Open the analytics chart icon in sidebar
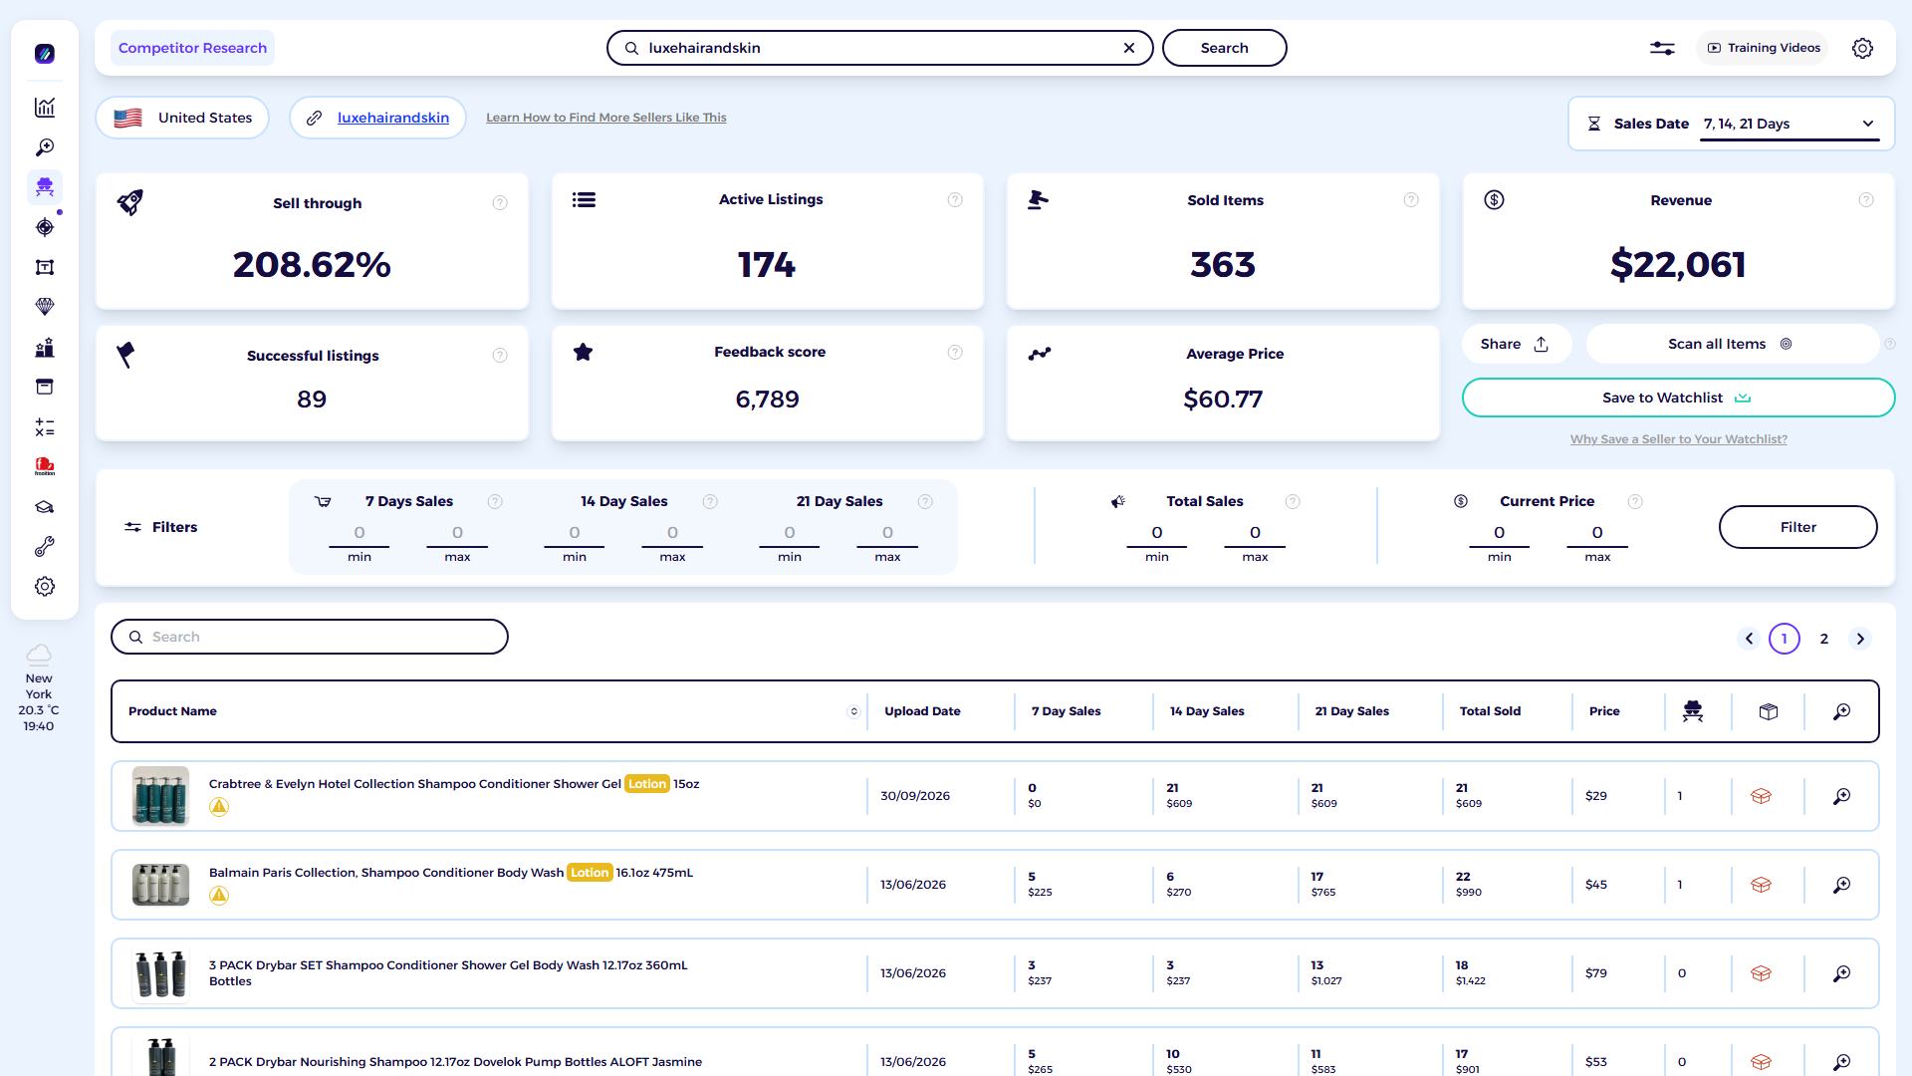1912x1076 pixels. 45,108
